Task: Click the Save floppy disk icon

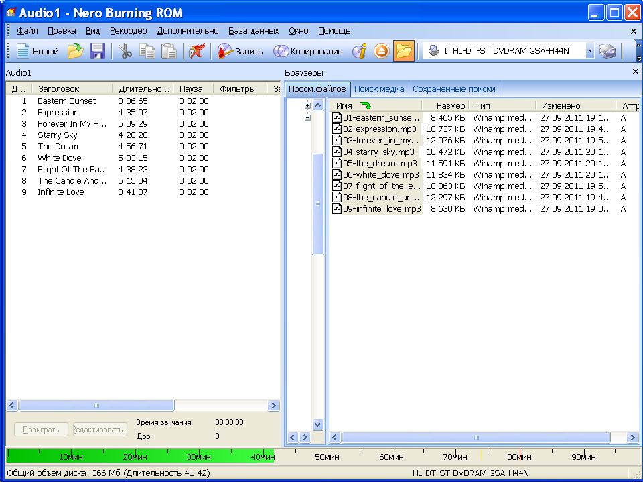Action: coord(98,51)
